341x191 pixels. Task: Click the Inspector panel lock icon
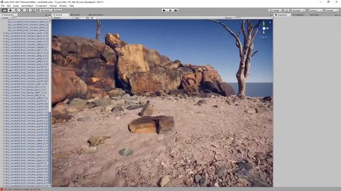click(336, 15)
